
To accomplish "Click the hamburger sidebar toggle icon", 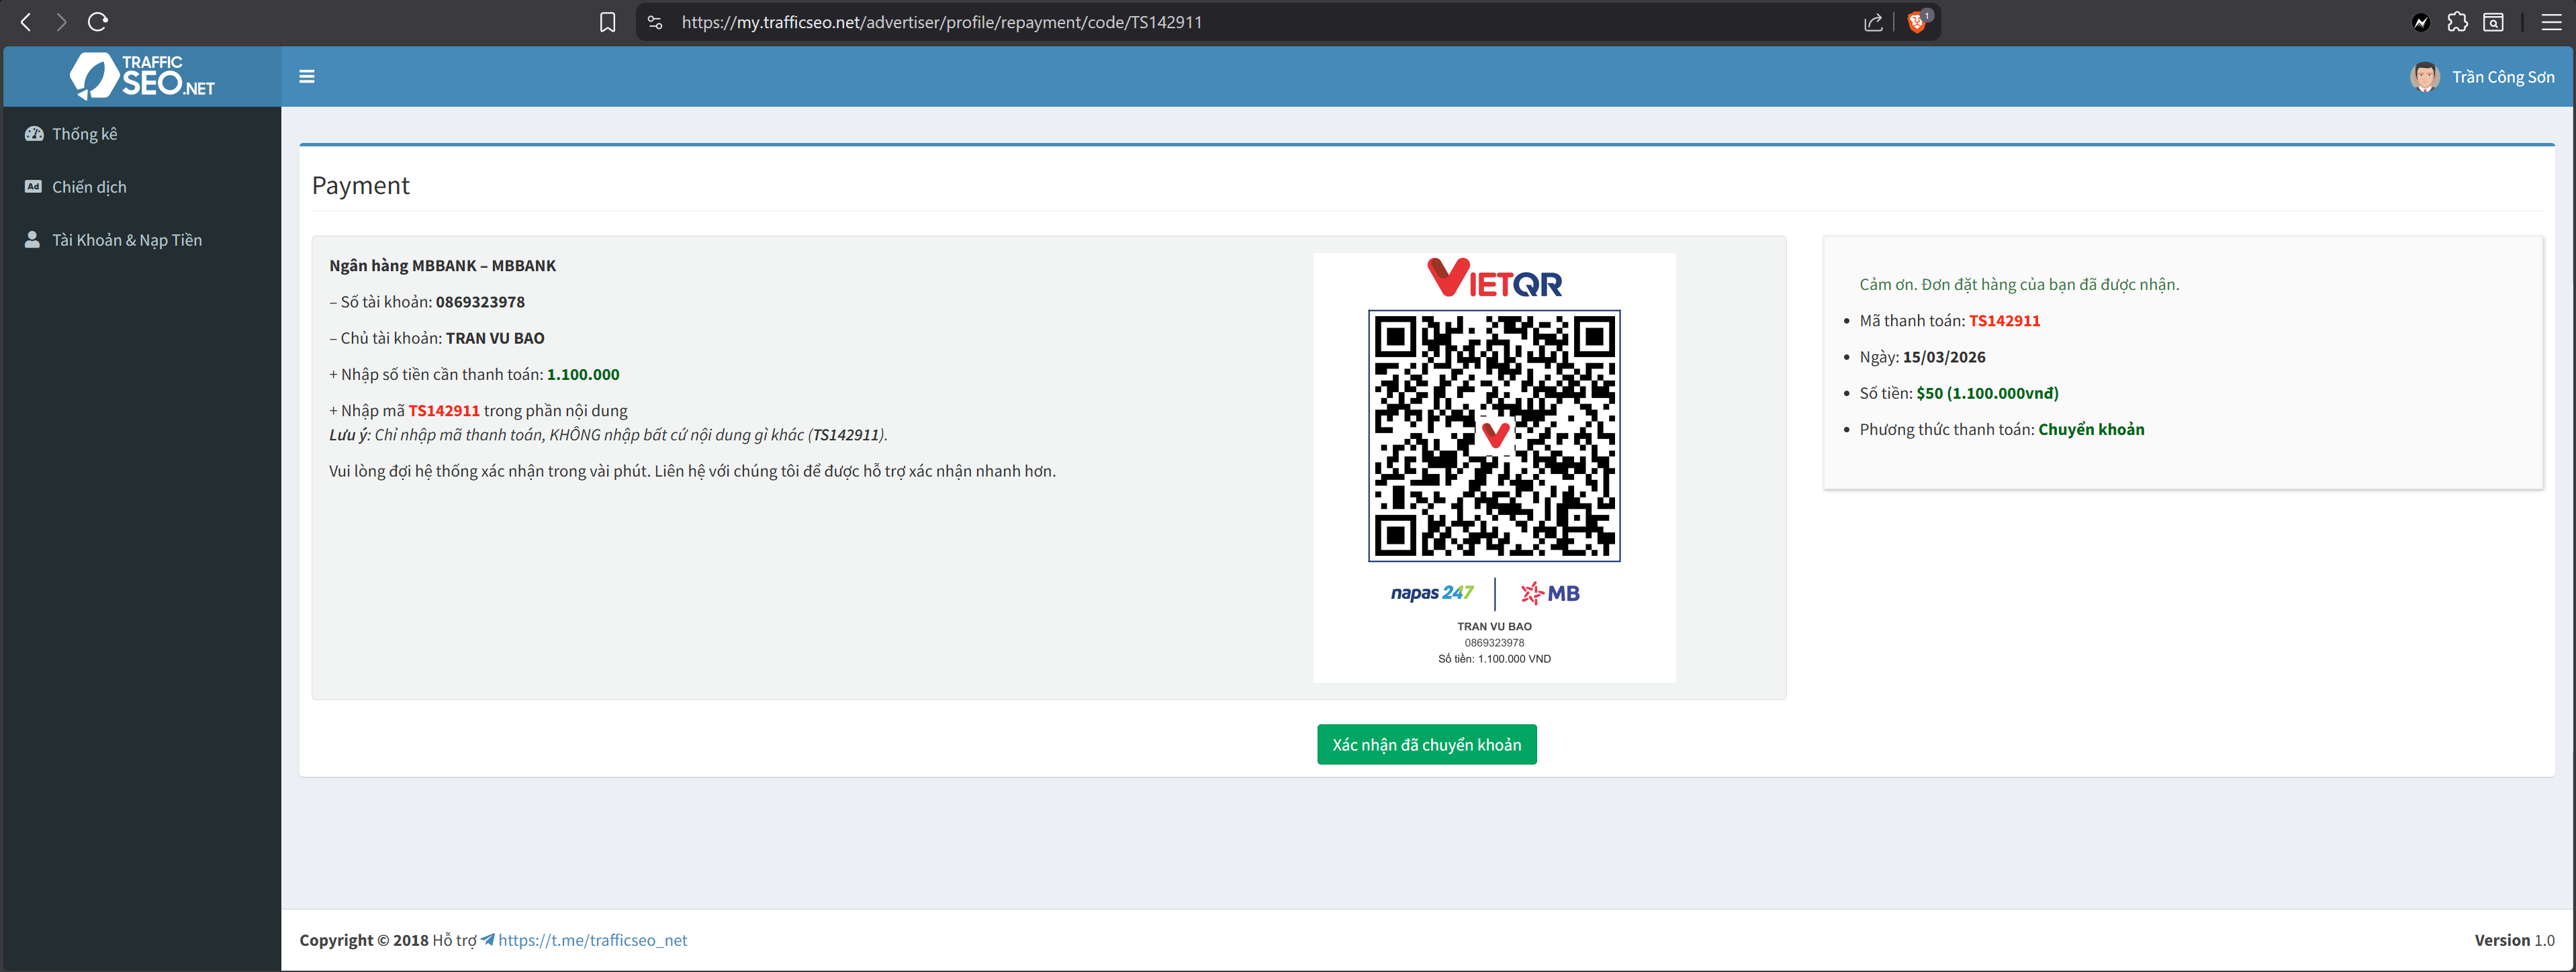I will [x=307, y=77].
